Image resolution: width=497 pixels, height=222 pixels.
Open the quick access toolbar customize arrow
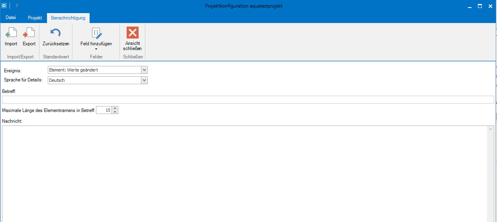[17, 6]
